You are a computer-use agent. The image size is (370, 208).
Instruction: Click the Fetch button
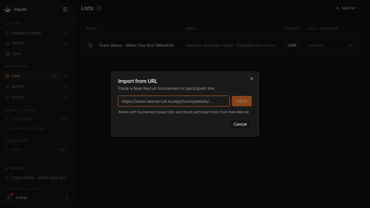tap(242, 101)
